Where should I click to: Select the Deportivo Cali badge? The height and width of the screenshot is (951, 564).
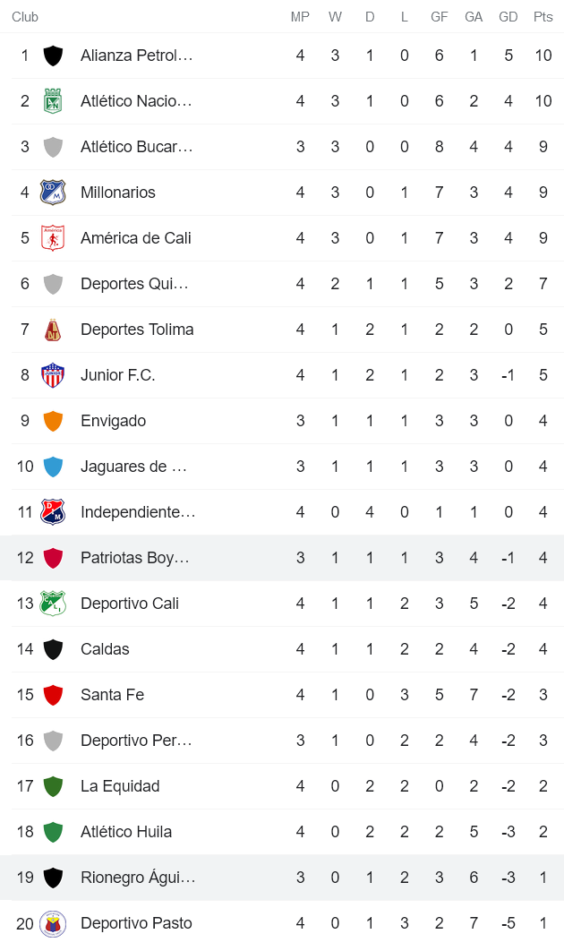[54, 603]
